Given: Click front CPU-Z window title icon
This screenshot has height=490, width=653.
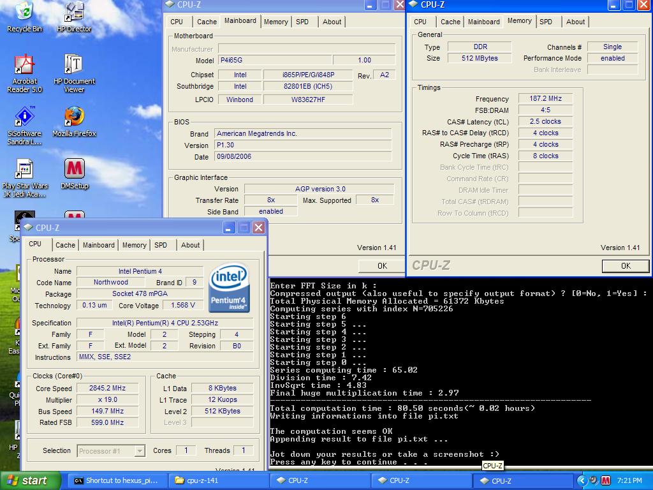Looking at the screenshot, I should pyautogui.click(x=28, y=228).
